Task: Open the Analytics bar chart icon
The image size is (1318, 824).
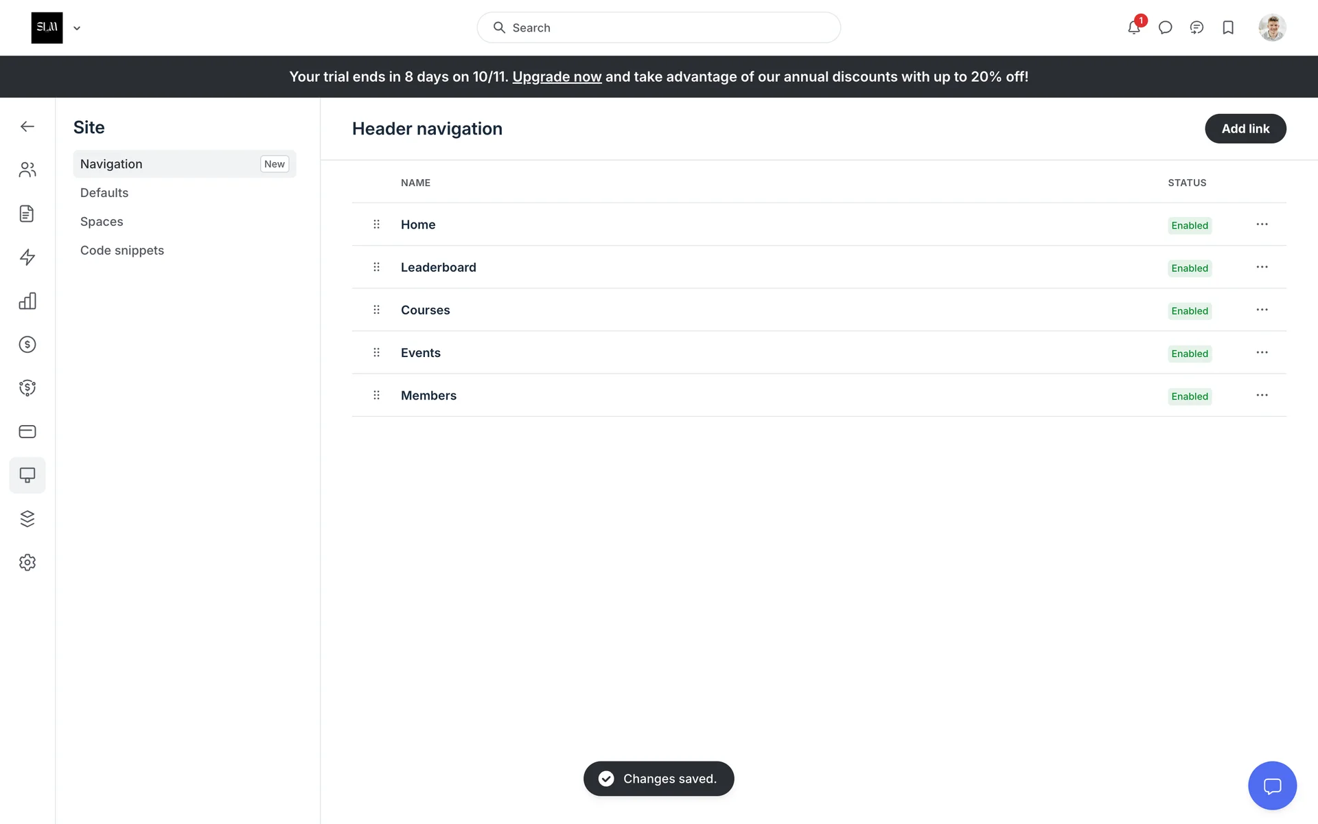Action: point(27,301)
